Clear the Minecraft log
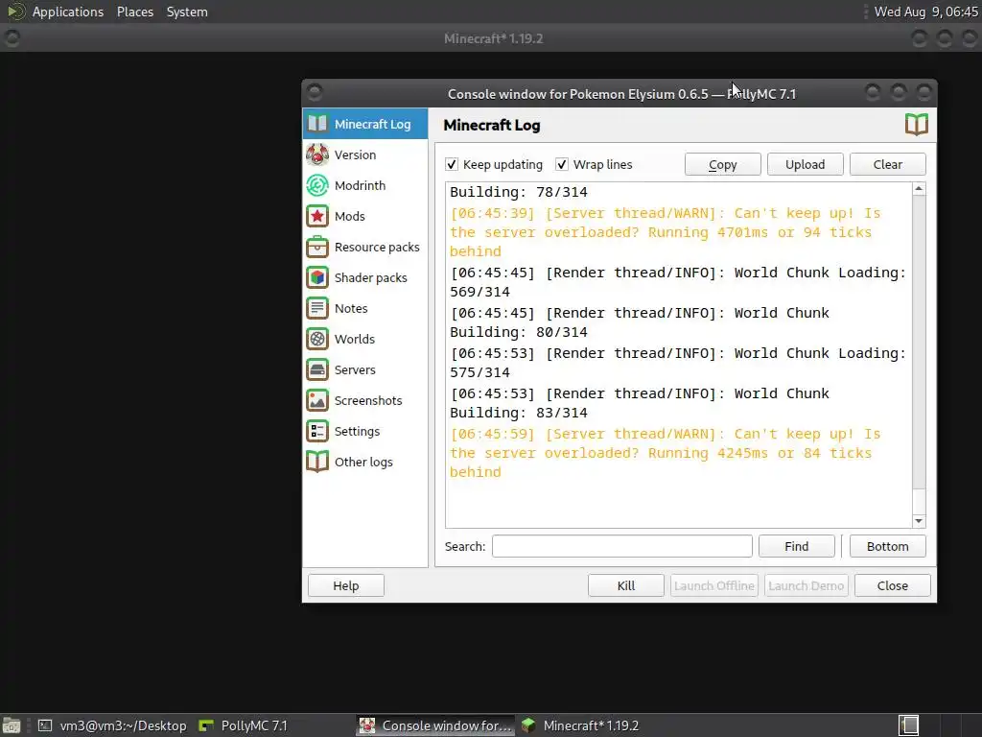Image resolution: width=982 pixels, height=737 pixels. [887, 164]
